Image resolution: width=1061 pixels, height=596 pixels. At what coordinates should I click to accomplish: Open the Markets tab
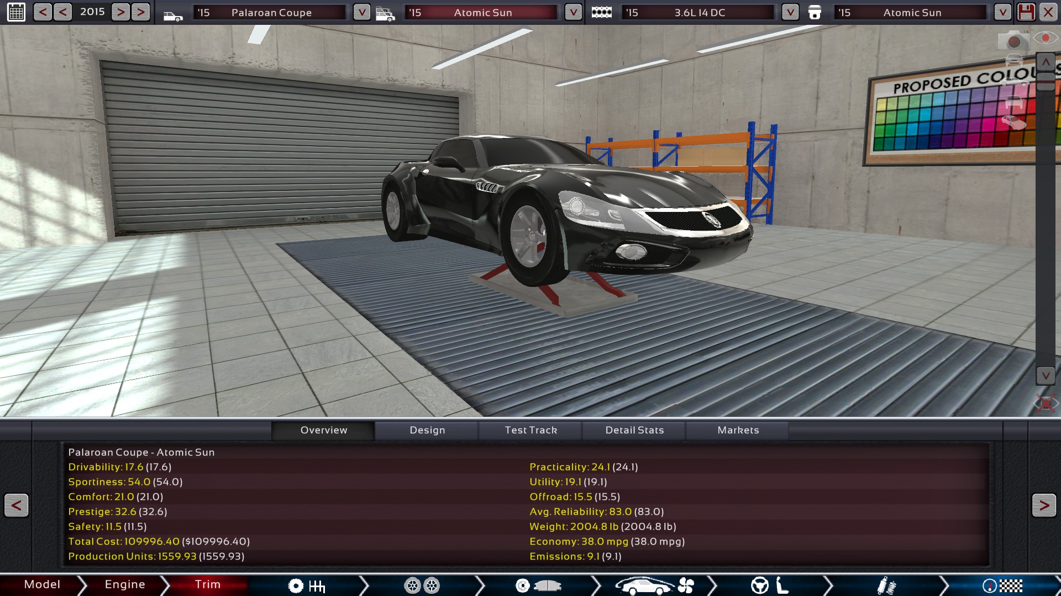pyautogui.click(x=738, y=430)
